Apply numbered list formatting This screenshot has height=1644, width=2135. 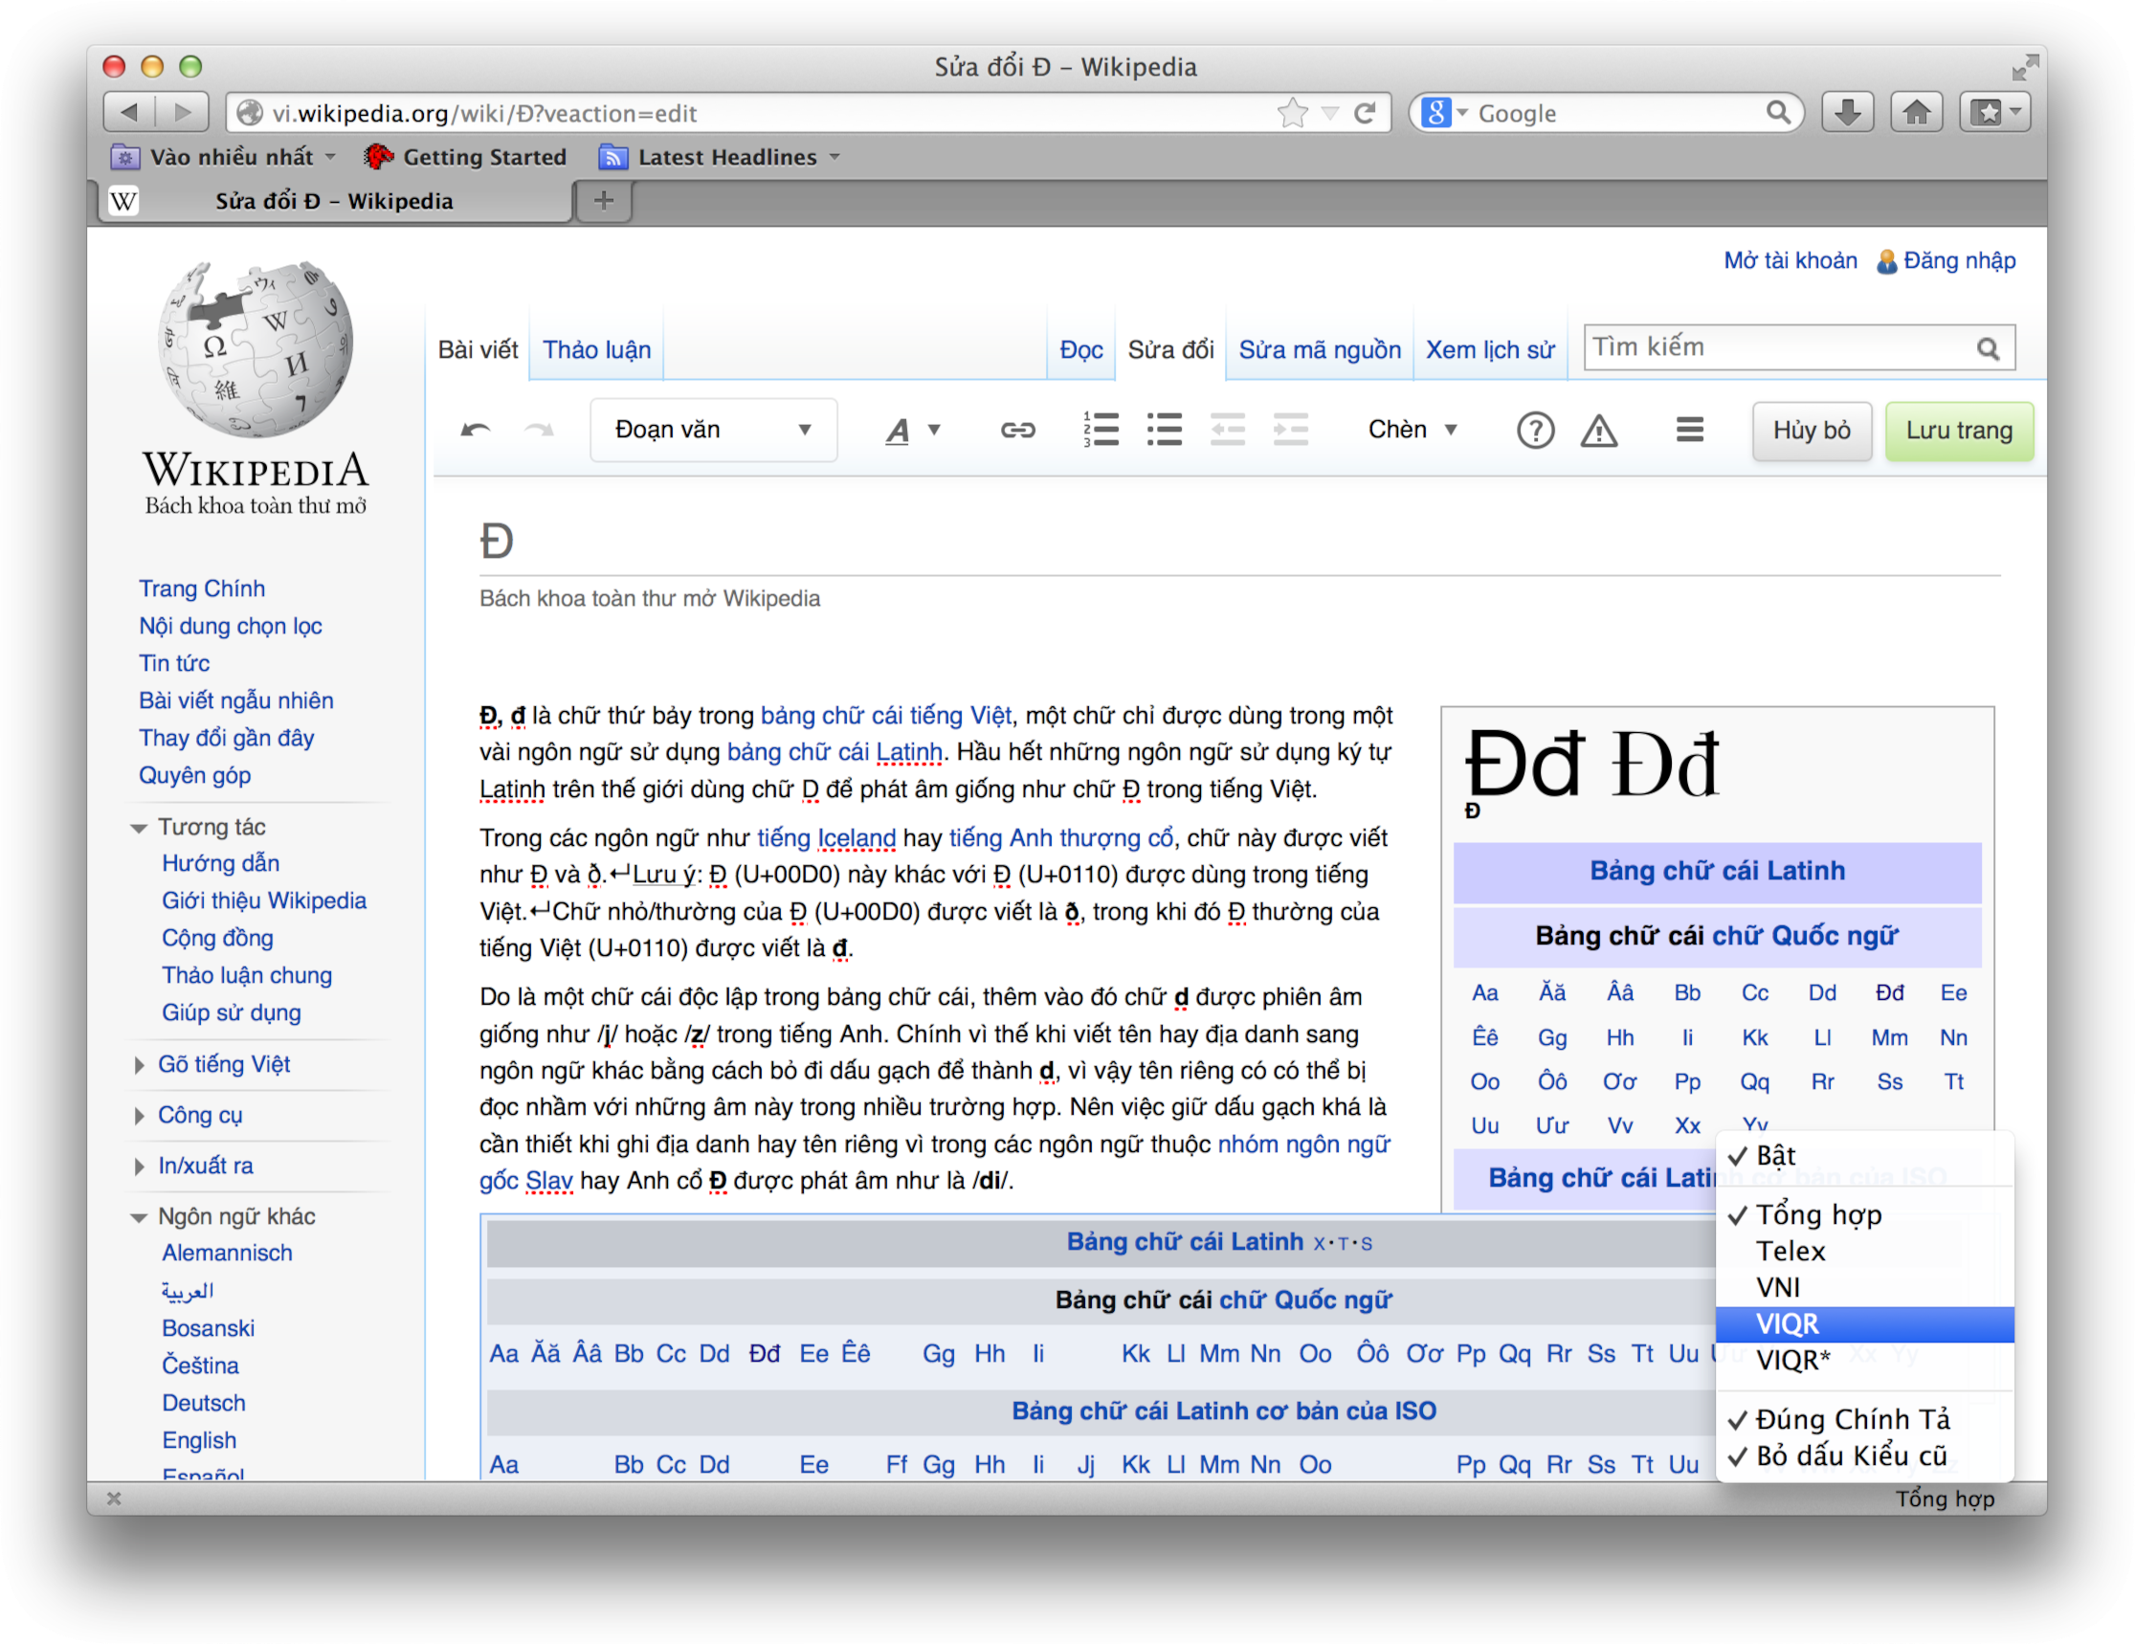tap(1101, 429)
